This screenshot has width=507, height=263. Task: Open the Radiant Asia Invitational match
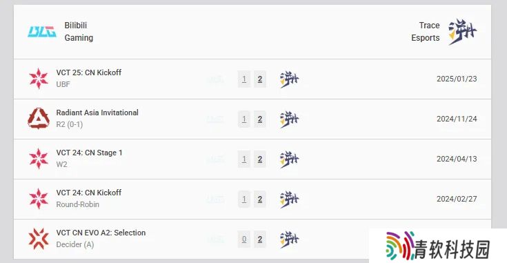[97, 113]
